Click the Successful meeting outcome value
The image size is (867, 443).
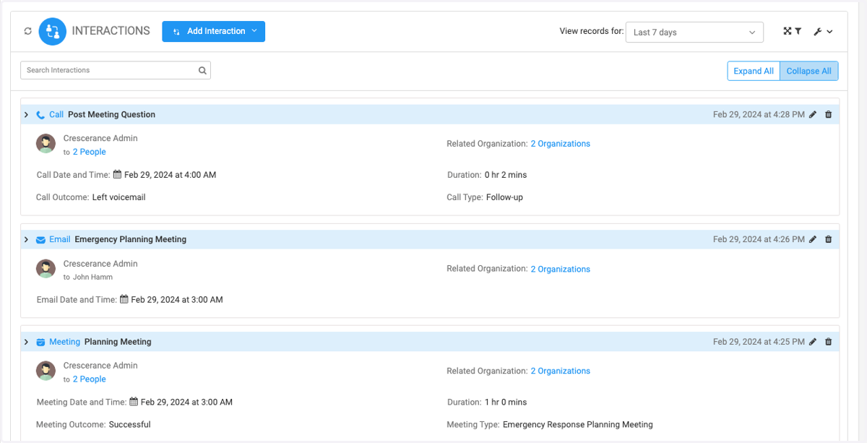(130, 424)
